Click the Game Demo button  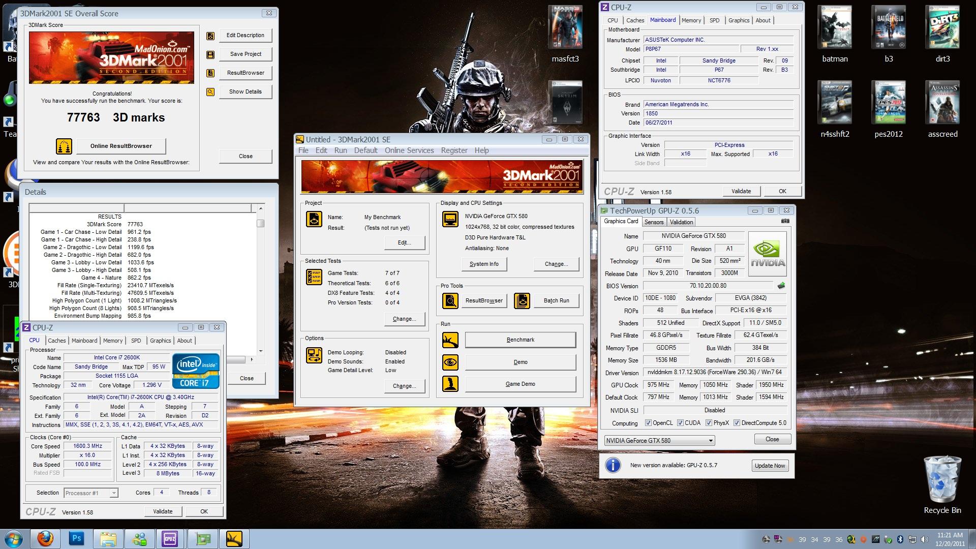click(521, 384)
